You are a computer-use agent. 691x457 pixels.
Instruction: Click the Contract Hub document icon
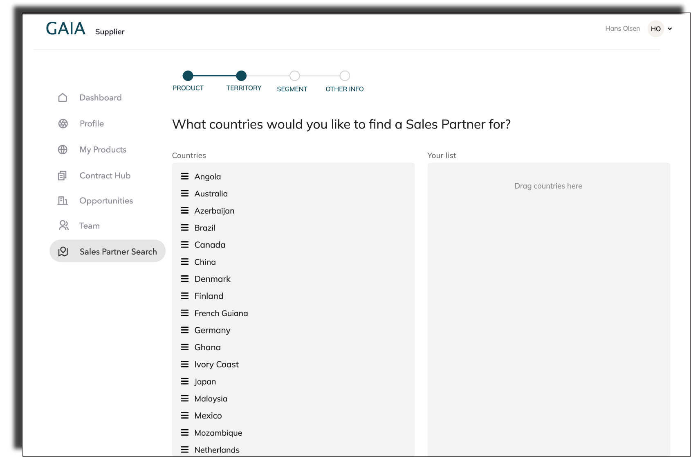click(x=63, y=176)
